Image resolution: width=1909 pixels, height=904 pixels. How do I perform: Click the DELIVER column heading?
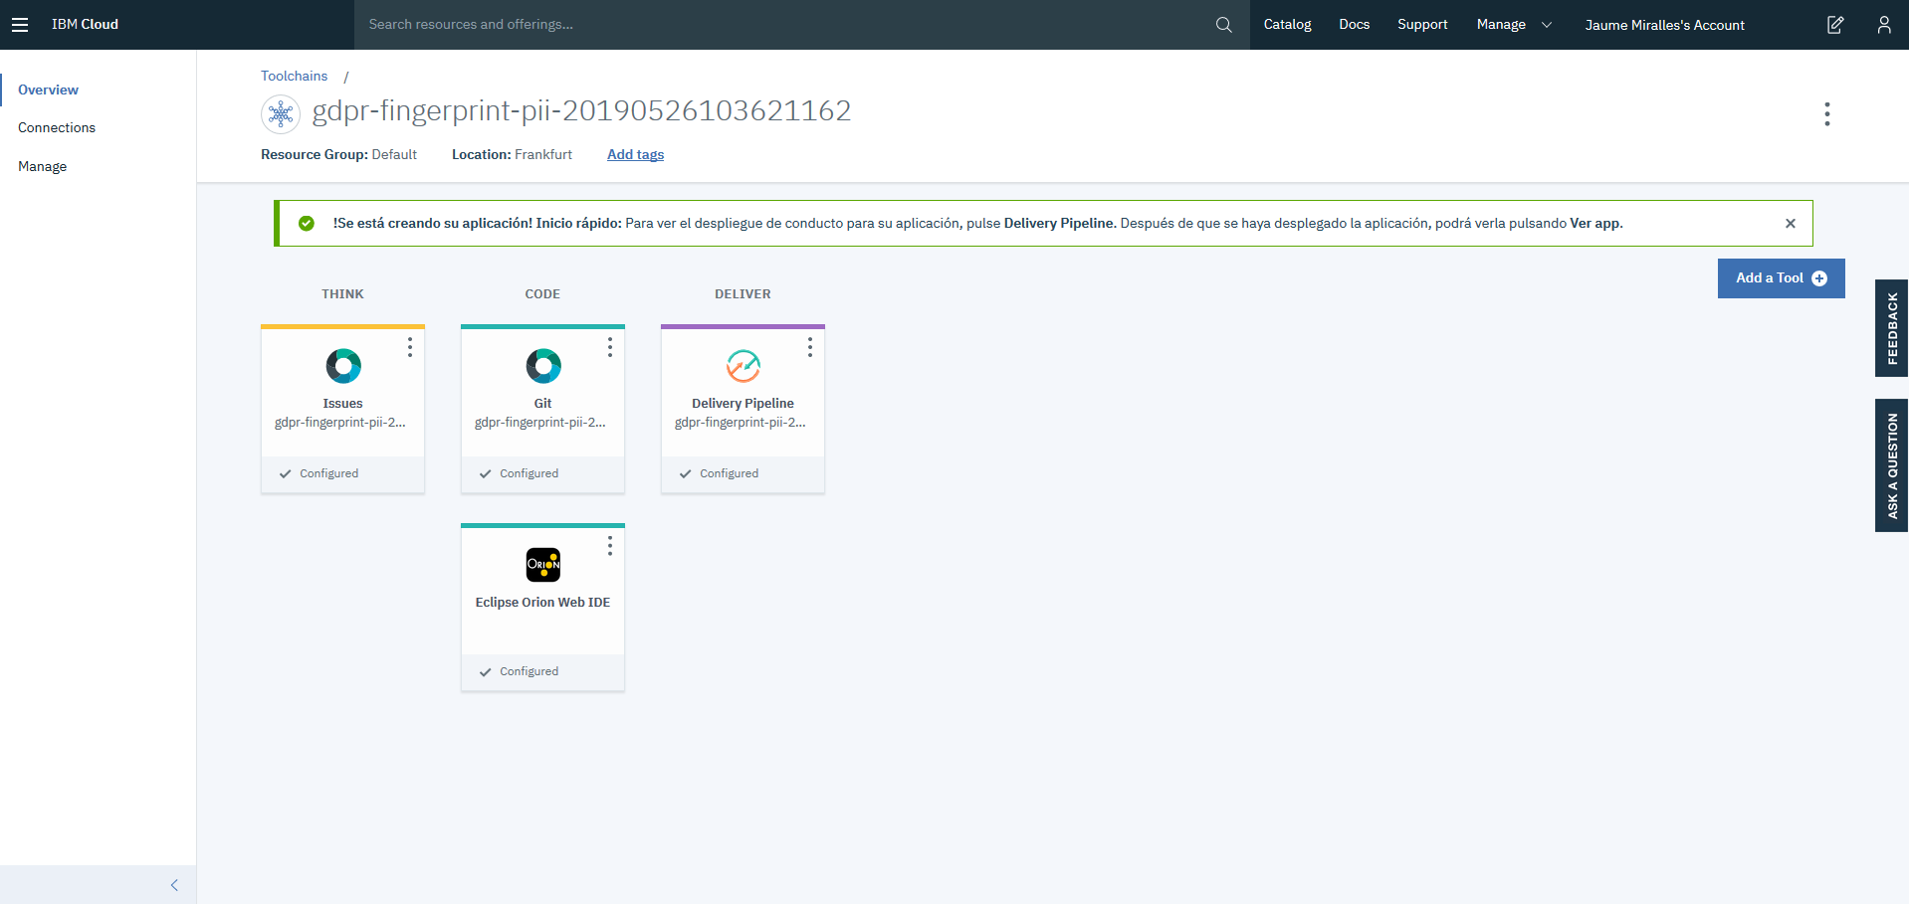pos(742,294)
